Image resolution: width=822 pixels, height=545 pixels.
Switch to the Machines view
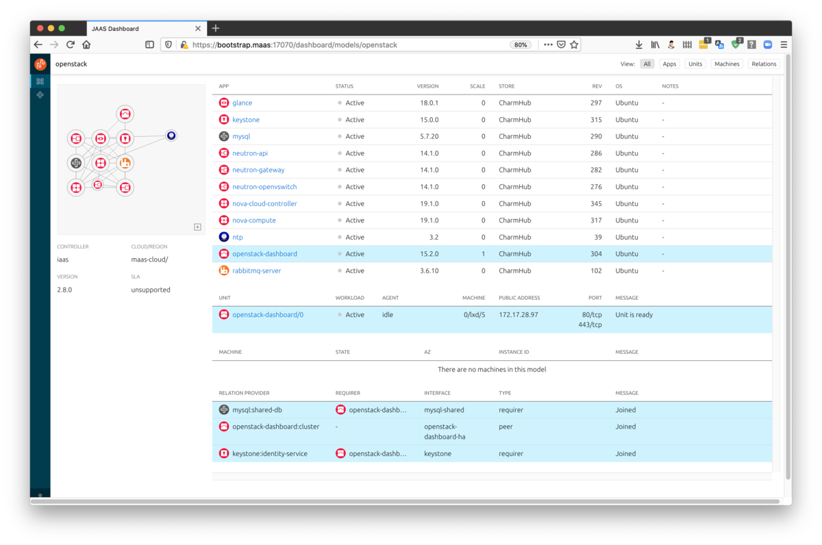[x=727, y=64]
